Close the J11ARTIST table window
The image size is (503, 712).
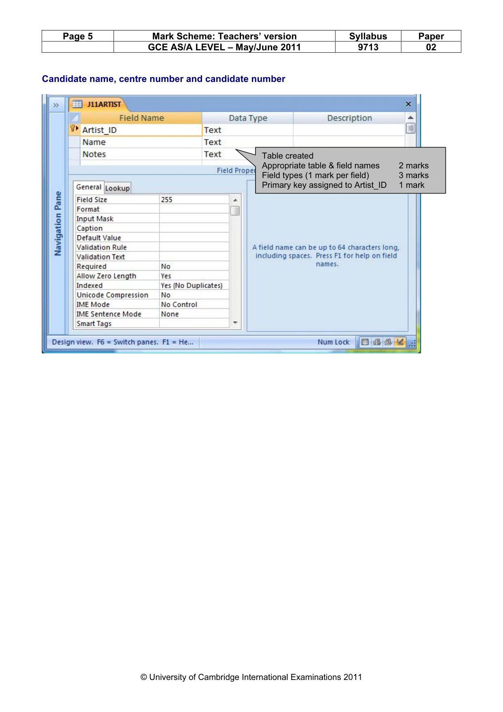[x=408, y=104]
